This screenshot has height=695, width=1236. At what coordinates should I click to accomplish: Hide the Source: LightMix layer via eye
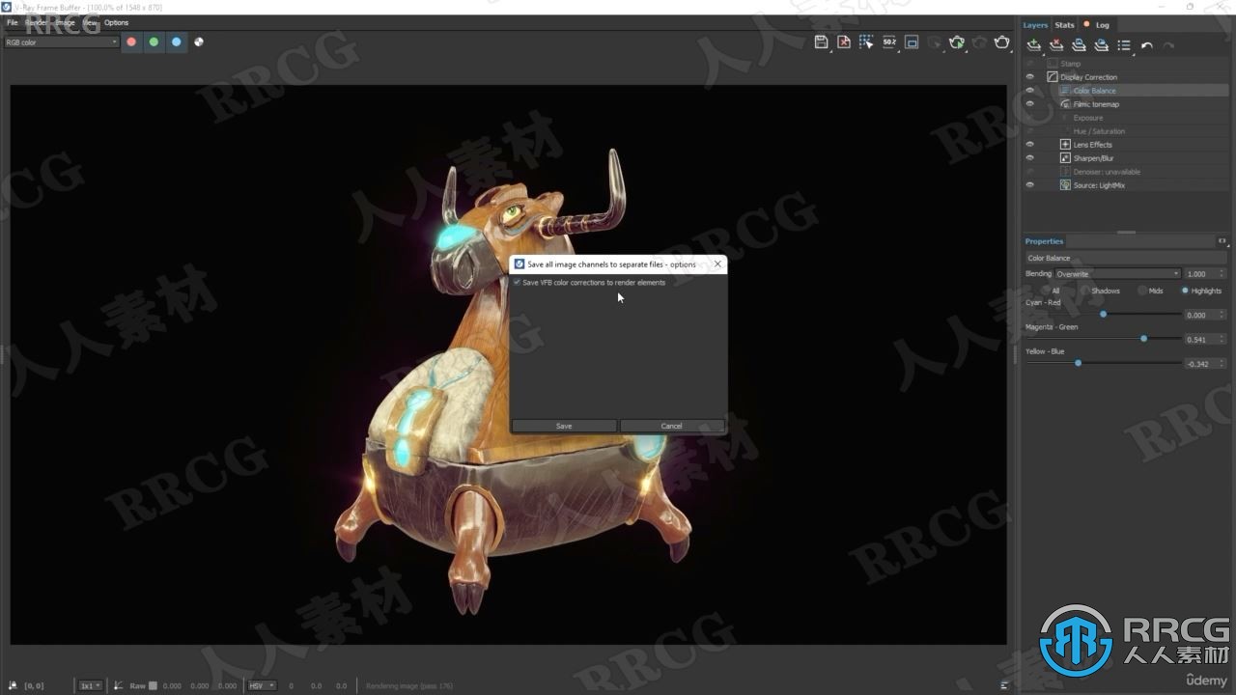1029,185
